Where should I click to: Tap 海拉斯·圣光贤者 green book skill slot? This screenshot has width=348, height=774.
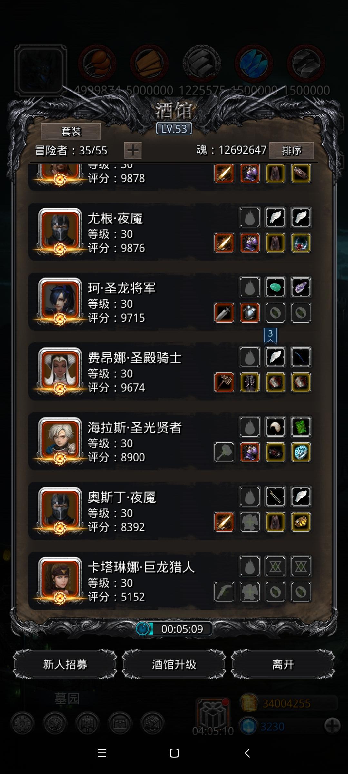(x=301, y=427)
